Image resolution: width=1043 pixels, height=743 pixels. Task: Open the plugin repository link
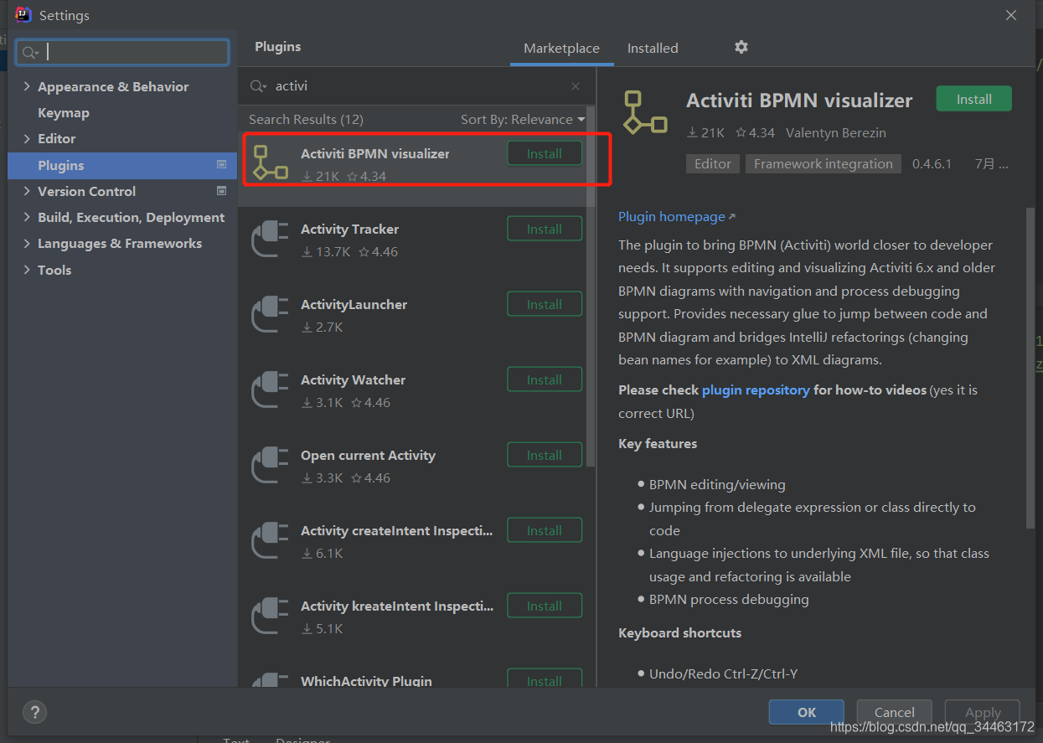756,390
